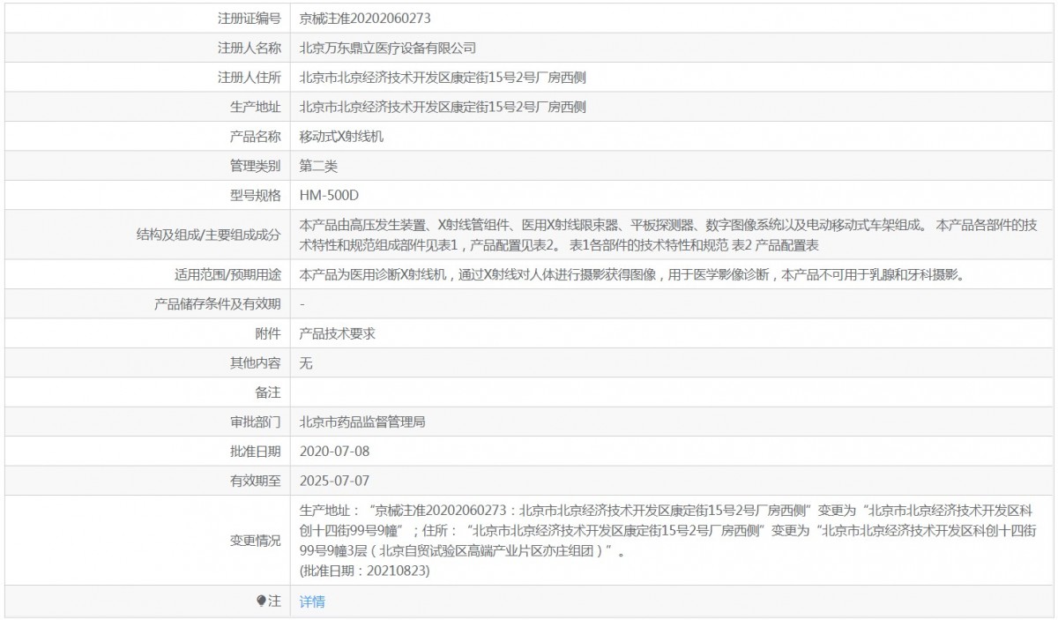This screenshot has height=620, width=1058.
Task: Select the (批准日期：20210823) line
Action: (x=365, y=571)
